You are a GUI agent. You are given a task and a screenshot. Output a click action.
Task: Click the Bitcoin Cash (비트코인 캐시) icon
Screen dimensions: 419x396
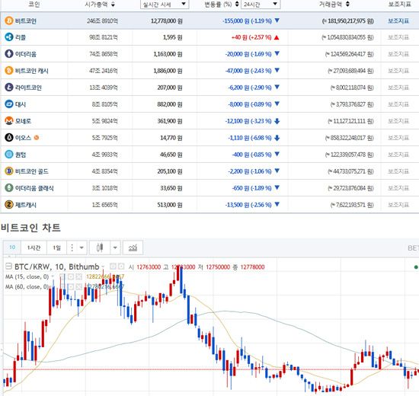(x=9, y=71)
